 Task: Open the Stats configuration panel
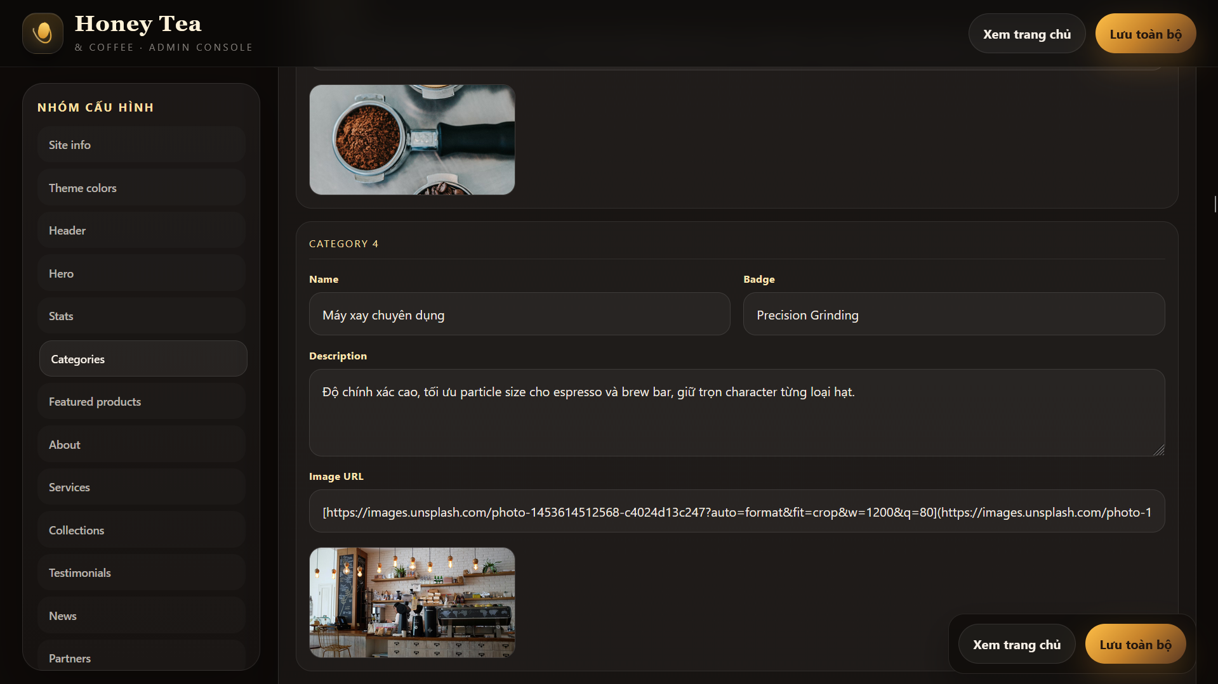(x=141, y=316)
